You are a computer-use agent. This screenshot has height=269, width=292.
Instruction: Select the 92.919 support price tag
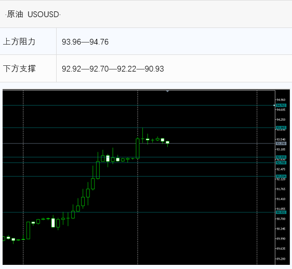point(281,157)
